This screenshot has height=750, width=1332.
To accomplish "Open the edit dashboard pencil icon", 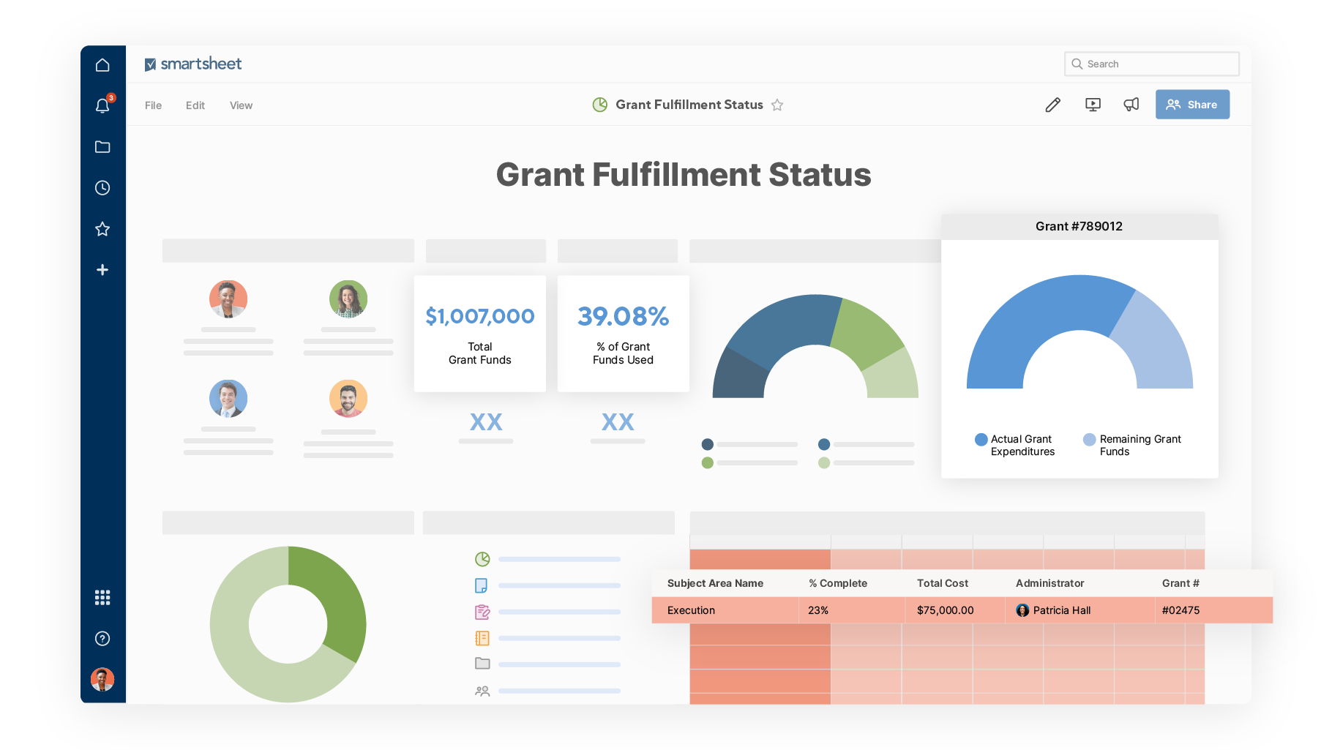I will coord(1053,105).
